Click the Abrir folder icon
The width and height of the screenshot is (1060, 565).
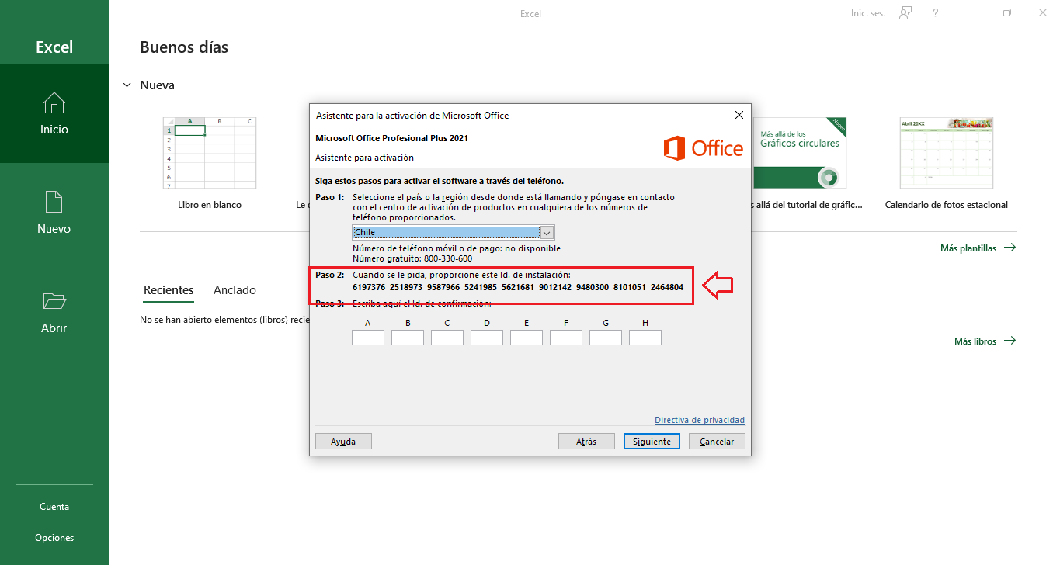click(54, 301)
